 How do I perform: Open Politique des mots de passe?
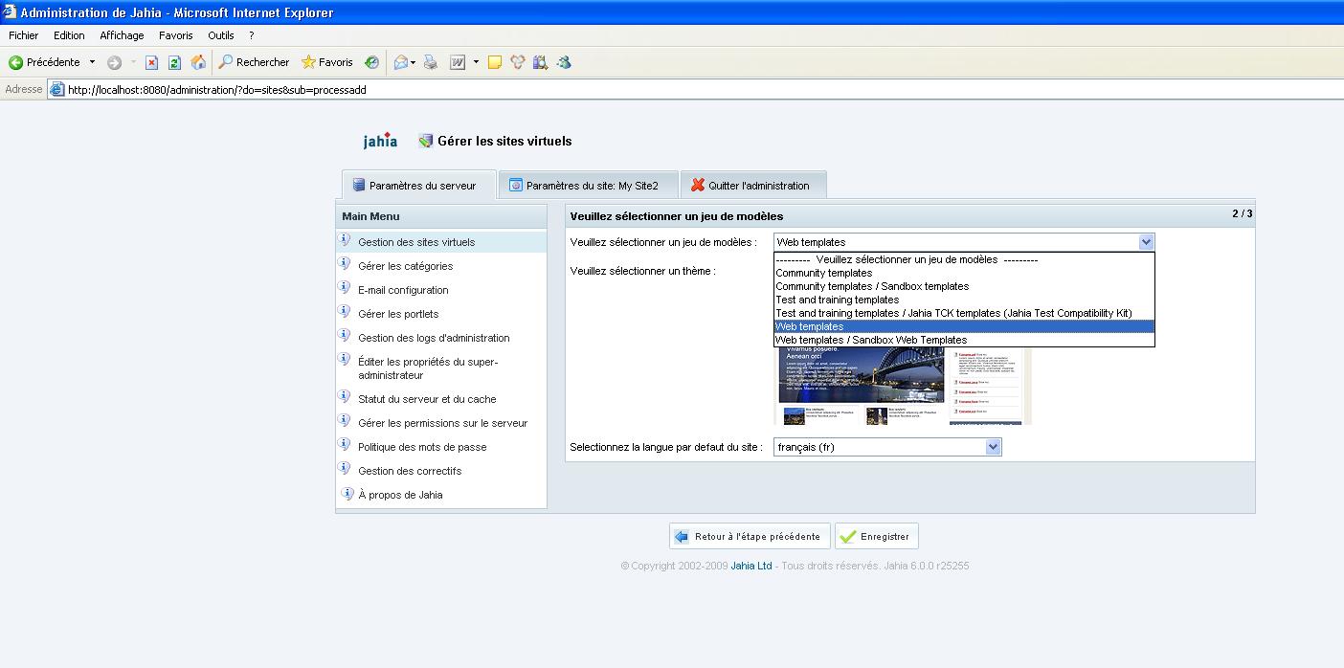point(422,447)
